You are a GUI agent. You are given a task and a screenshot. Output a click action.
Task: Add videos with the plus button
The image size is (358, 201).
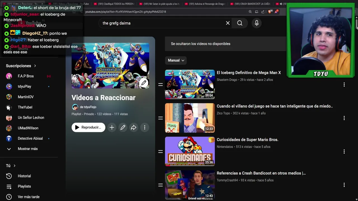coord(112,128)
